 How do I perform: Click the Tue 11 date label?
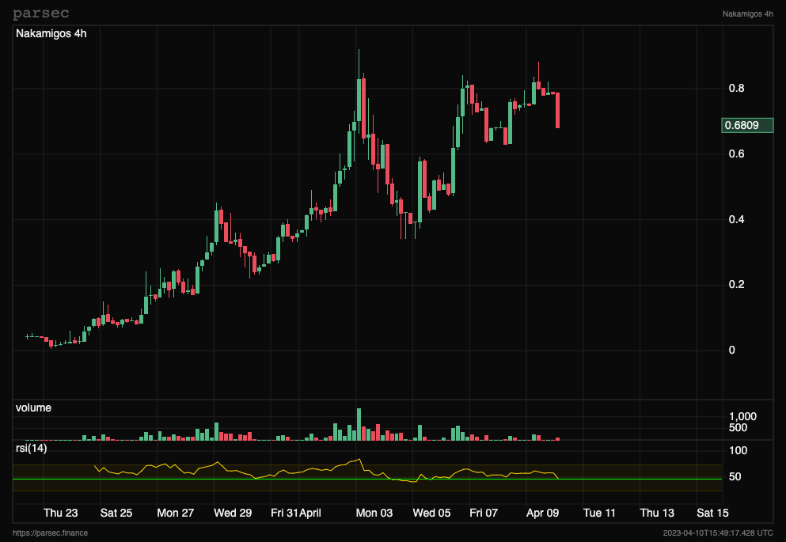pos(599,513)
